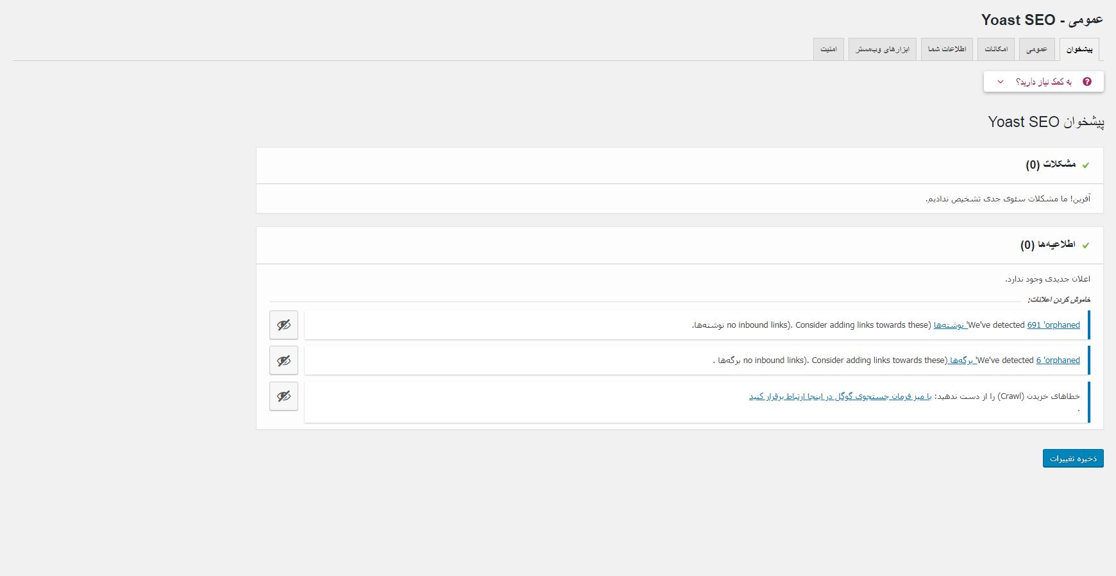Hide the Crawl errors notification
Viewport: 1116px width, 576px height.
(x=283, y=396)
